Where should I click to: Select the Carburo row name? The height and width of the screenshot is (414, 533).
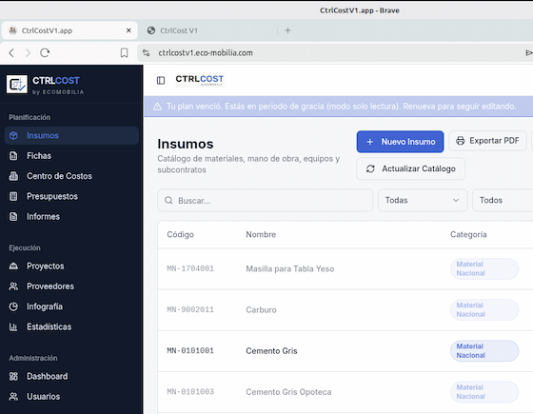(261, 310)
